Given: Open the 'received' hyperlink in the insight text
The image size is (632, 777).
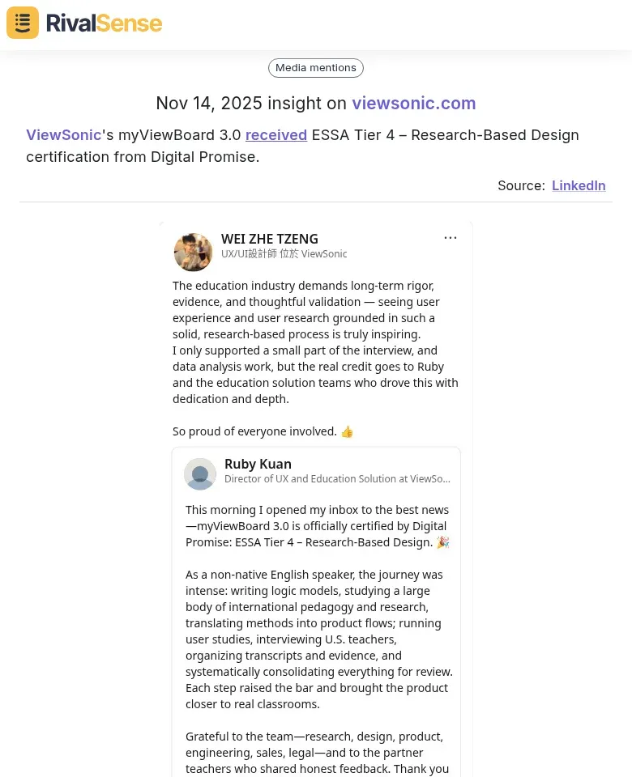Looking at the screenshot, I should (x=276, y=135).
